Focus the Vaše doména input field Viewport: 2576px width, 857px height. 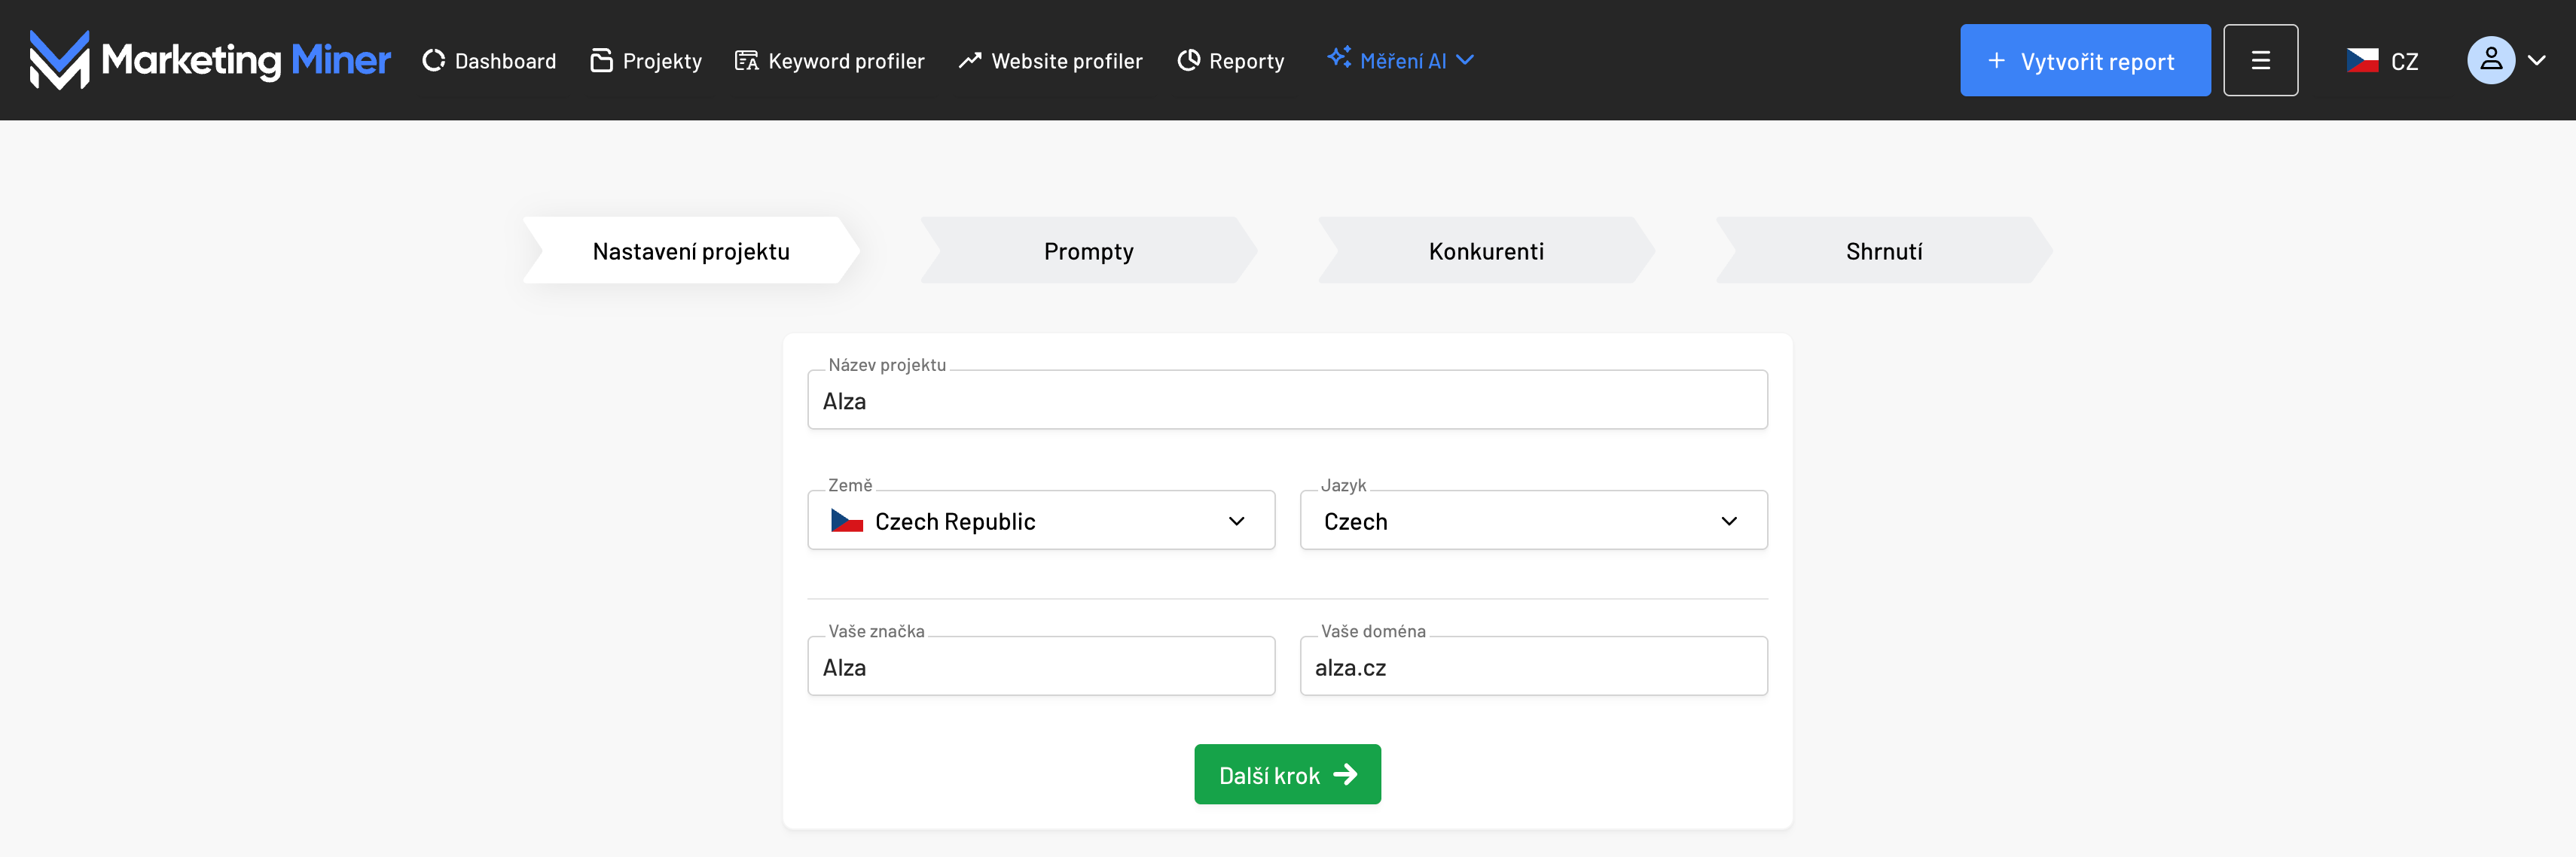coord(1532,667)
